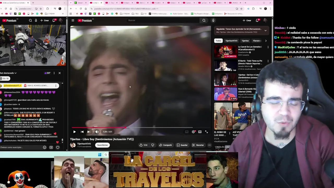This screenshot has width=334, height=188.
Task: Open chat options three-dot menu
Action: (x=54, y=73)
